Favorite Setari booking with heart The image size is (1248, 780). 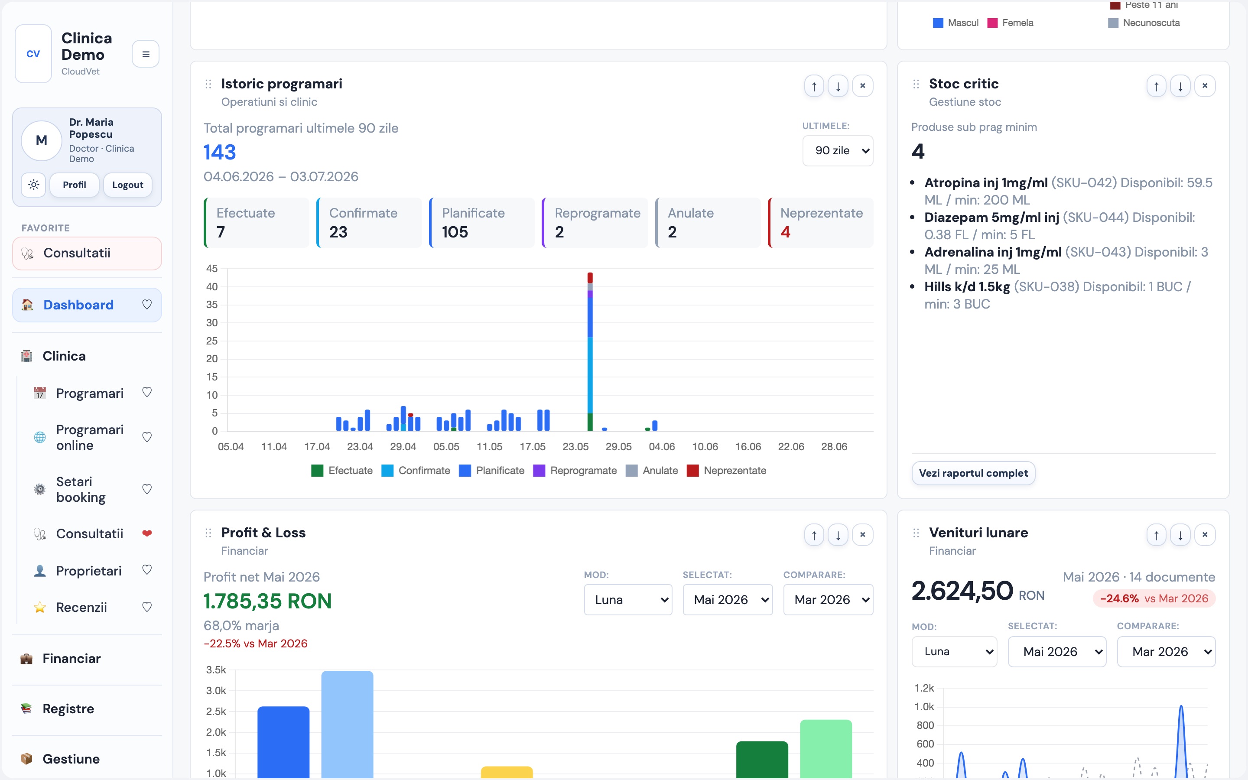[x=147, y=489]
